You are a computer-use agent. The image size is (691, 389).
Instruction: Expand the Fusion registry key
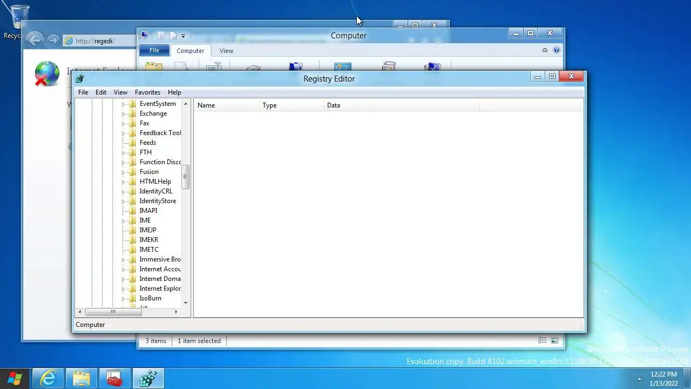123,172
